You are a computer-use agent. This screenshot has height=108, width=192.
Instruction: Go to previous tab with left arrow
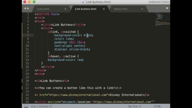(25, 8)
